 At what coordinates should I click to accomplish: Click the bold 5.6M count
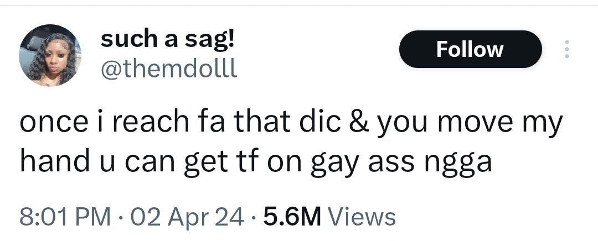[292, 217]
